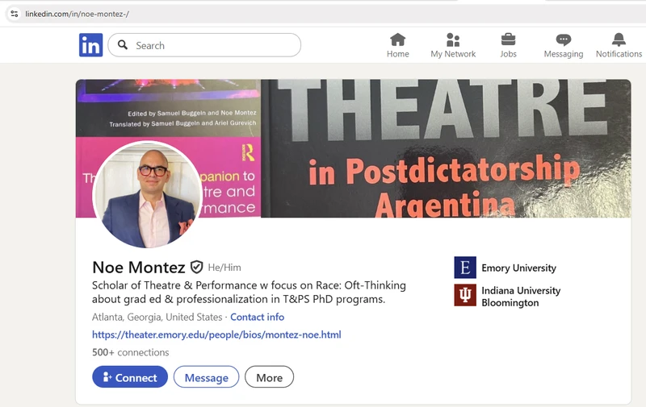Click the browser URL address bar

point(242,14)
